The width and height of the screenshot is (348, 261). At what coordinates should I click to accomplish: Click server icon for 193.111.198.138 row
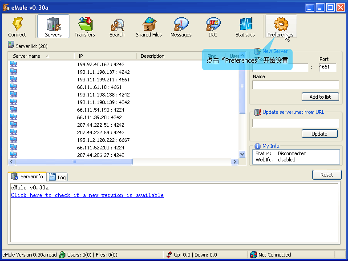(x=13, y=94)
